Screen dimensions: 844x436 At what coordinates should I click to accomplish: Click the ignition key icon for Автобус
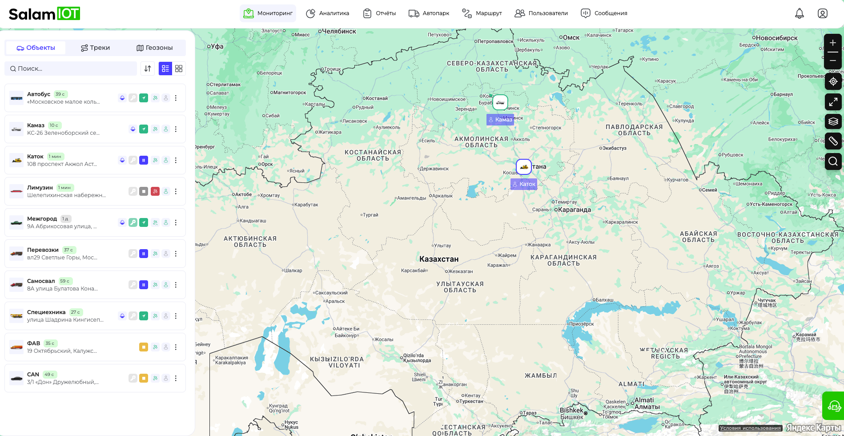click(x=133, y=98)
